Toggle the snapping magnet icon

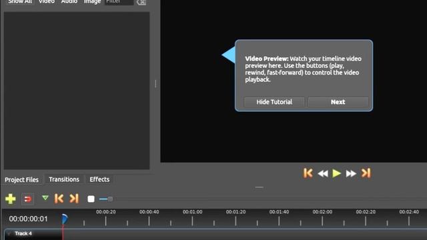(x=27, y=199)
